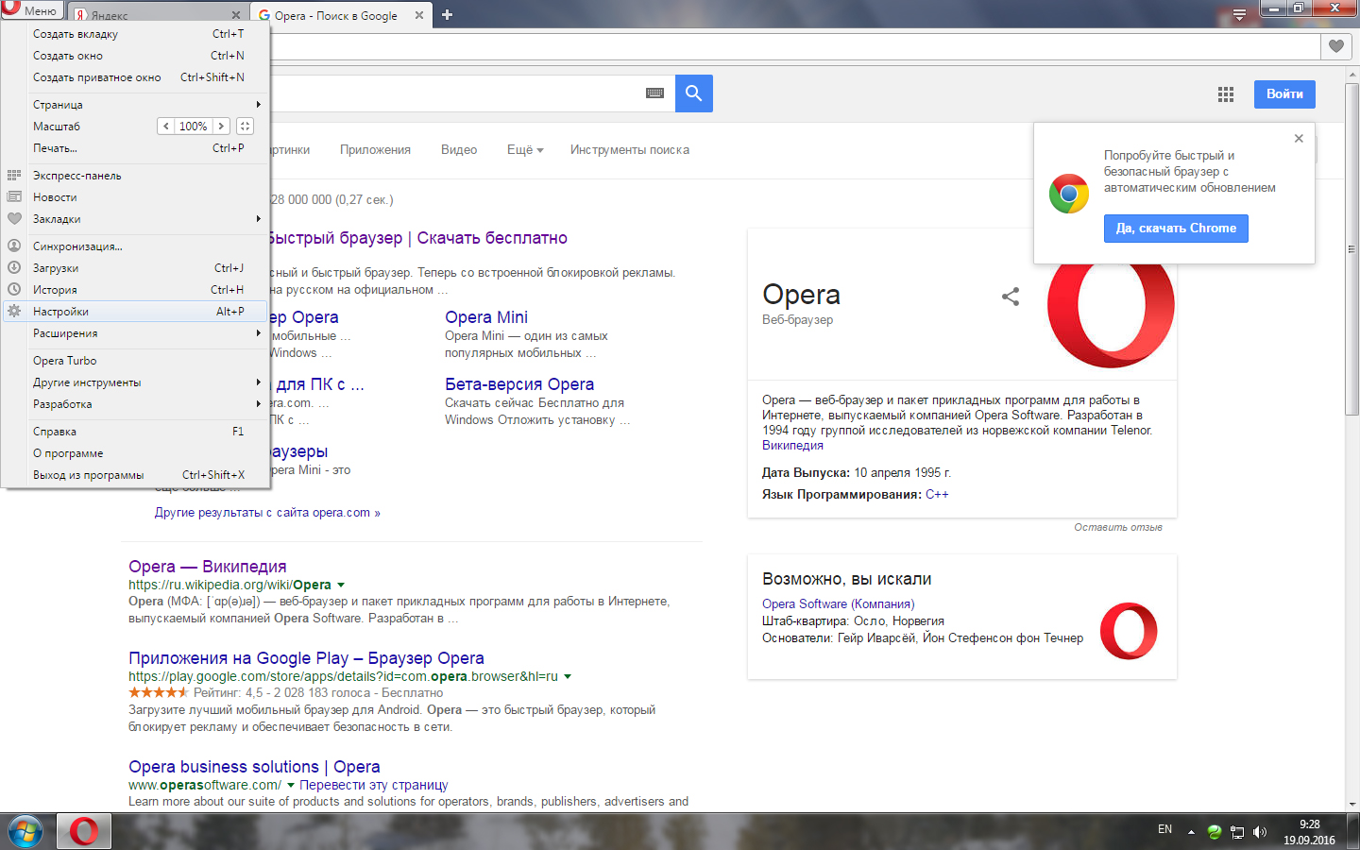This screenshot has height=850, width=1360.
Task: Select О программе menu entry
Action: point(136,453)
